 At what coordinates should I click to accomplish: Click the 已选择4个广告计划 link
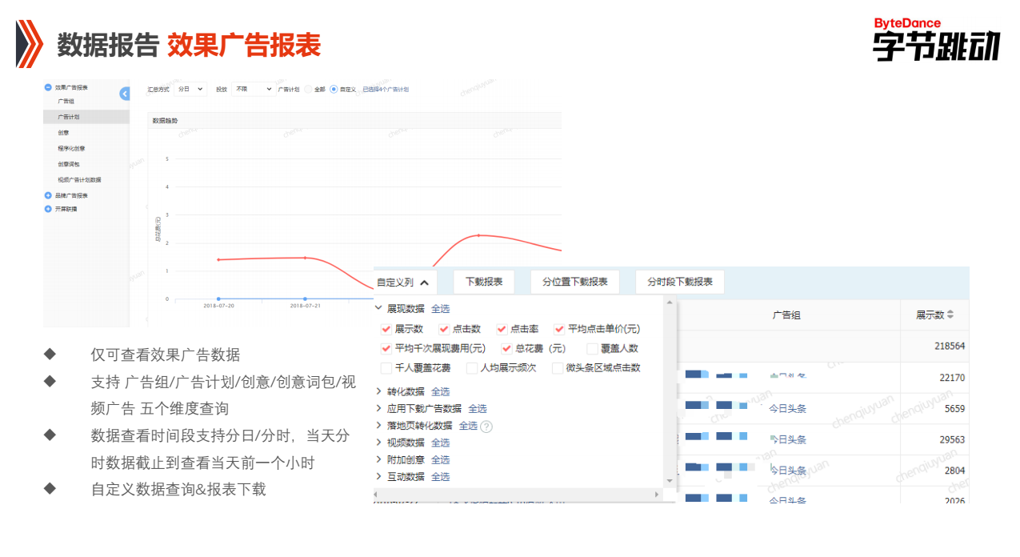(x=386, y=90)
